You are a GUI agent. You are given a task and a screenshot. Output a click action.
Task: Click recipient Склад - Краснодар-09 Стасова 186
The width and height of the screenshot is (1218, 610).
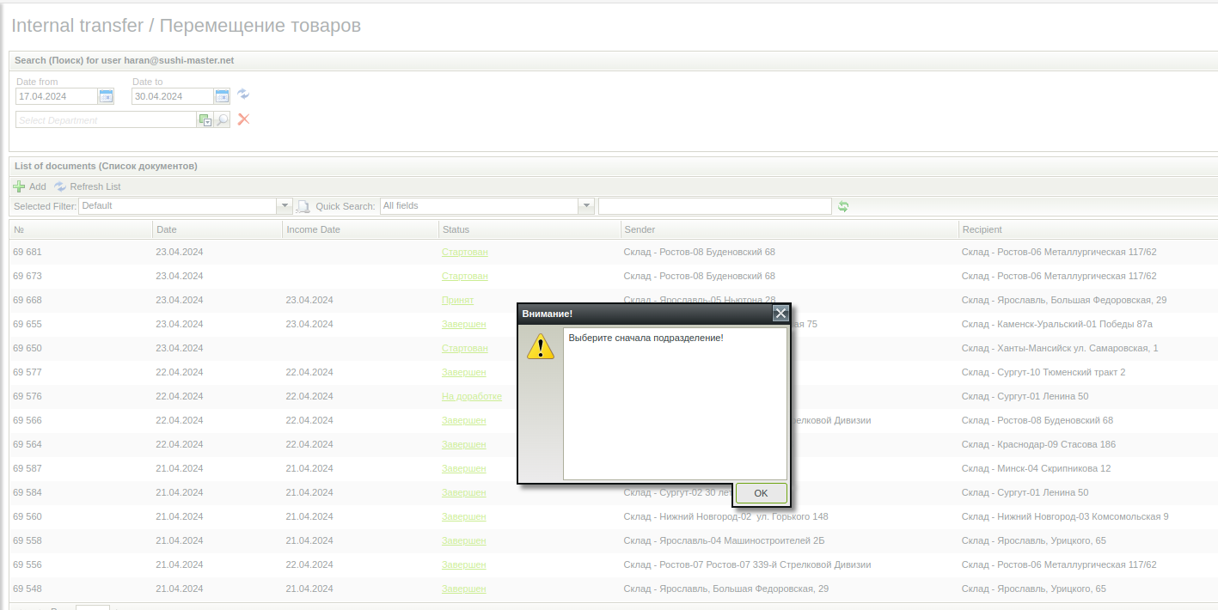[x=1038, y=444]
